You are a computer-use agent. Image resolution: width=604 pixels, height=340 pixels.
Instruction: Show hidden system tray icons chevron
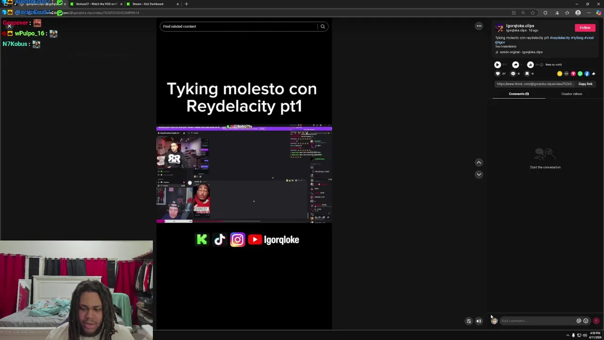pyautogui.click(x=568, y=335)
